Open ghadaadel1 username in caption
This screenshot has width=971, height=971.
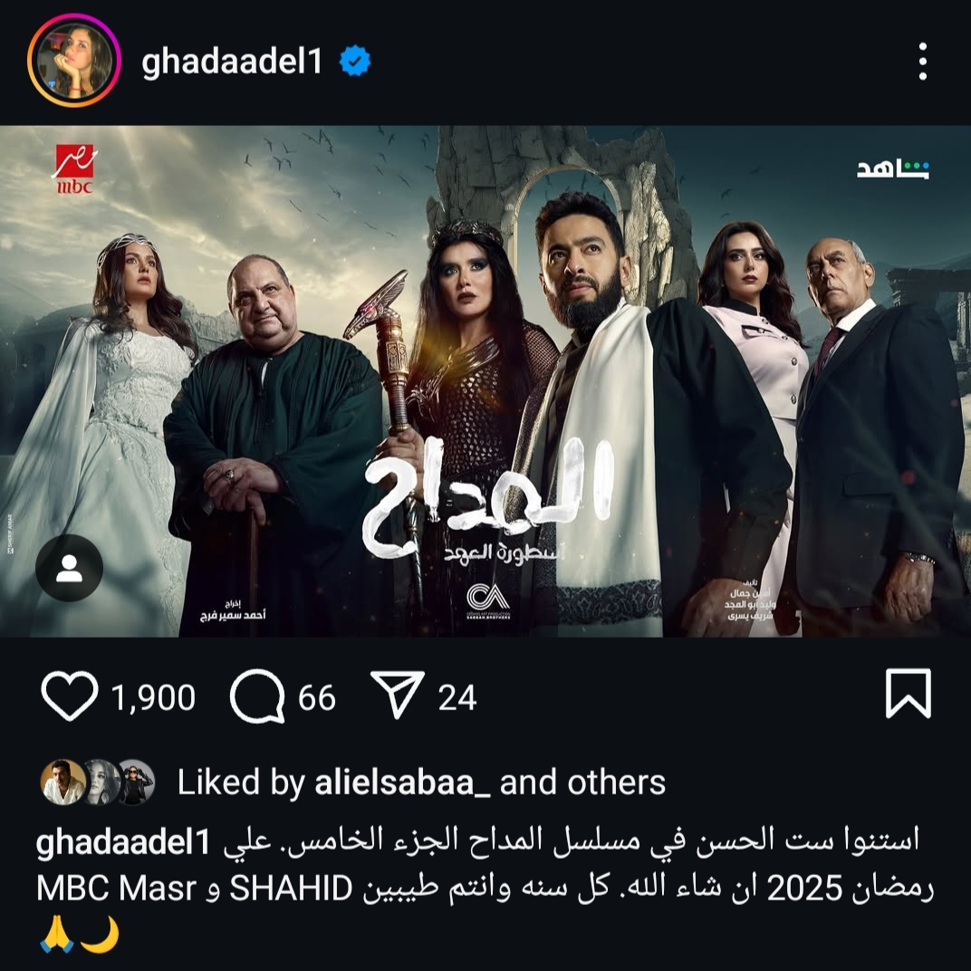(124, 842)
